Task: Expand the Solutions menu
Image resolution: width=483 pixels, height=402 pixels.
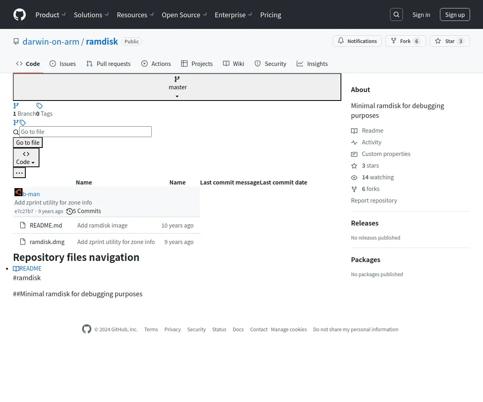Action: tap(91, 15)
